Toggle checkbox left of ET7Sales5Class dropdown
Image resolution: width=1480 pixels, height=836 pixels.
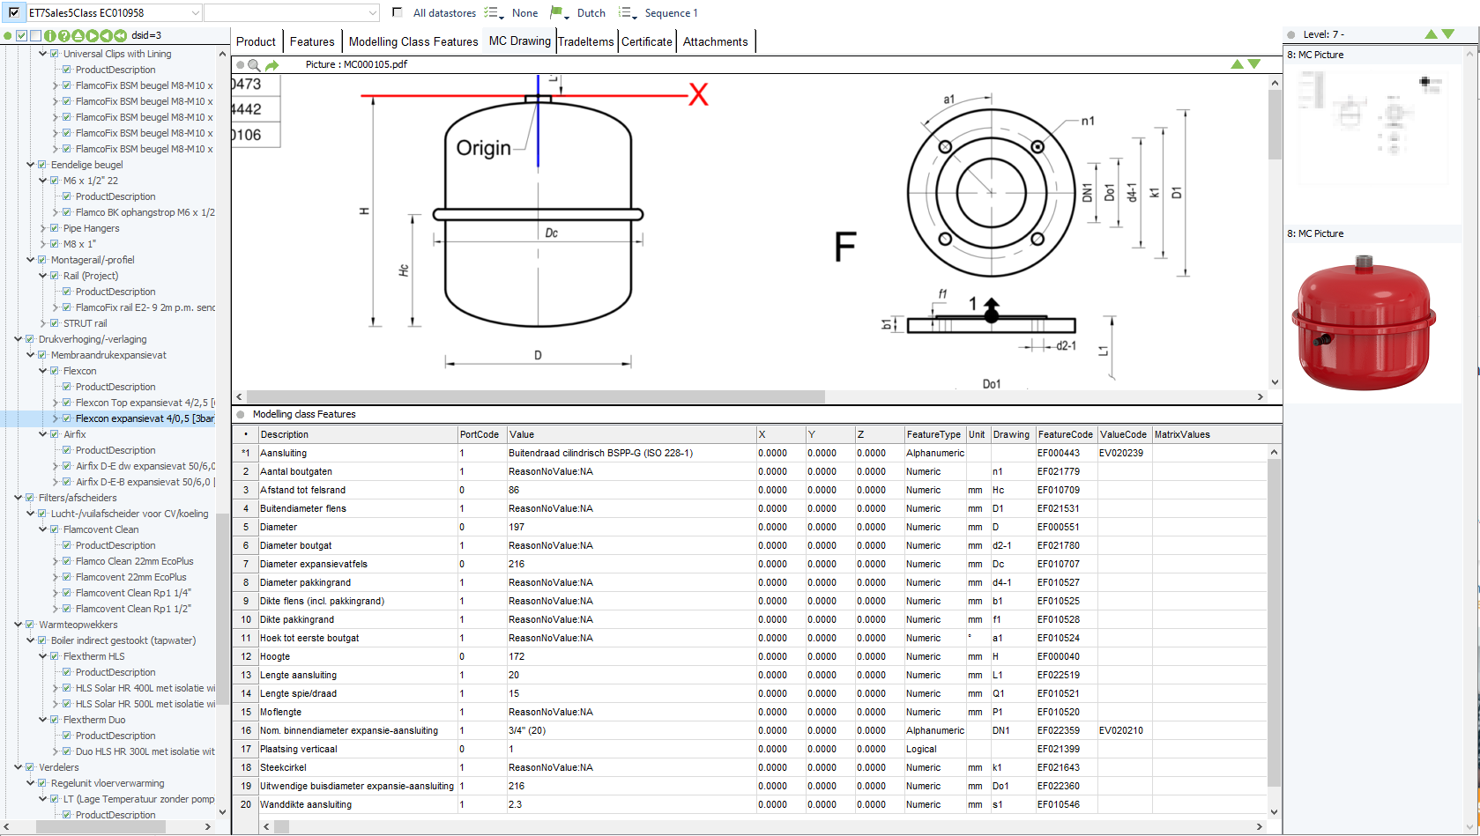pyautogui.click(x=14, y=13)
